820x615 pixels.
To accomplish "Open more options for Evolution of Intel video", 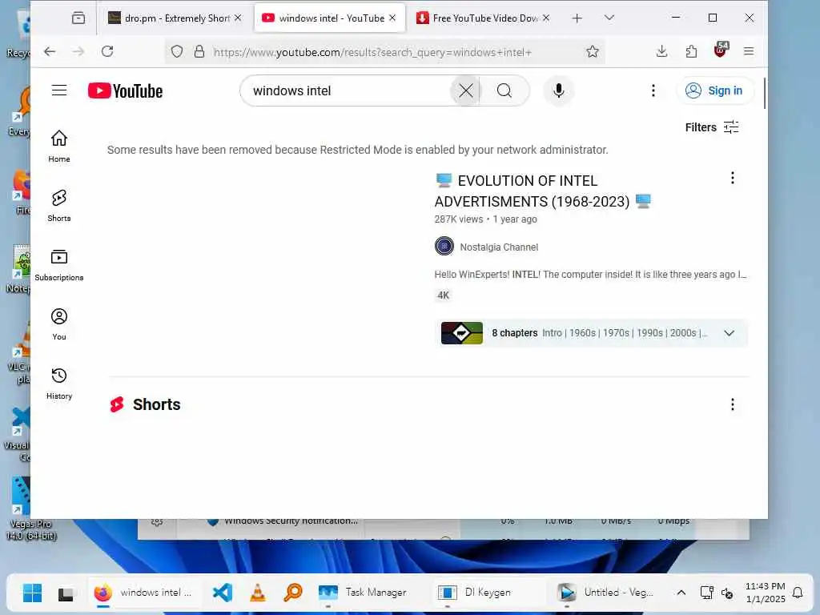I will coord(732,178).
